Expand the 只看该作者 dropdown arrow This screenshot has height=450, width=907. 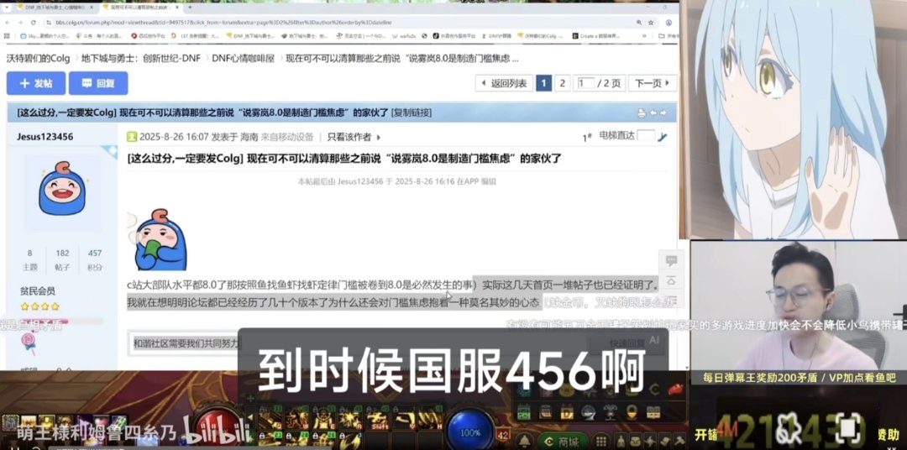tap(379, 138)
